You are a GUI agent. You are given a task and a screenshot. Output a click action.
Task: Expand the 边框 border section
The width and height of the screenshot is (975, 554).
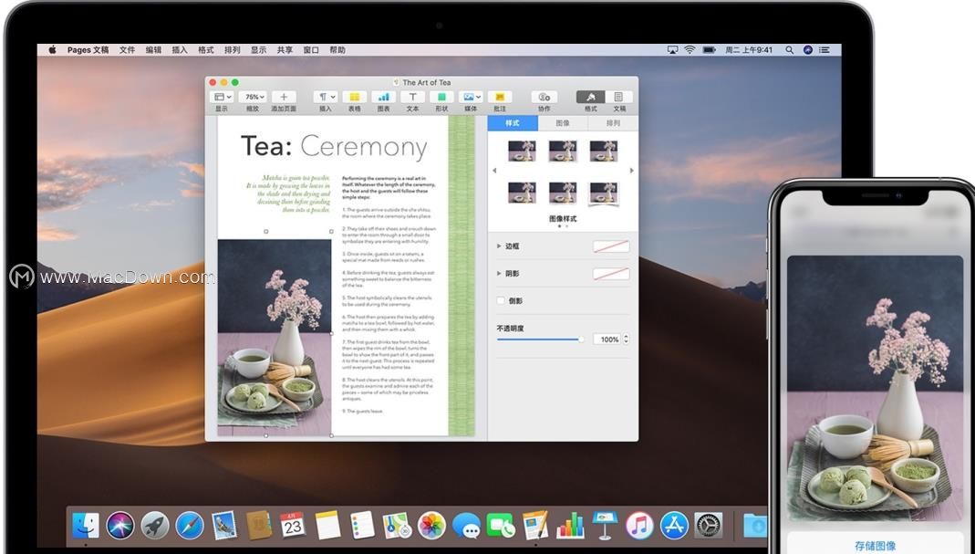(x=499, y=246)
